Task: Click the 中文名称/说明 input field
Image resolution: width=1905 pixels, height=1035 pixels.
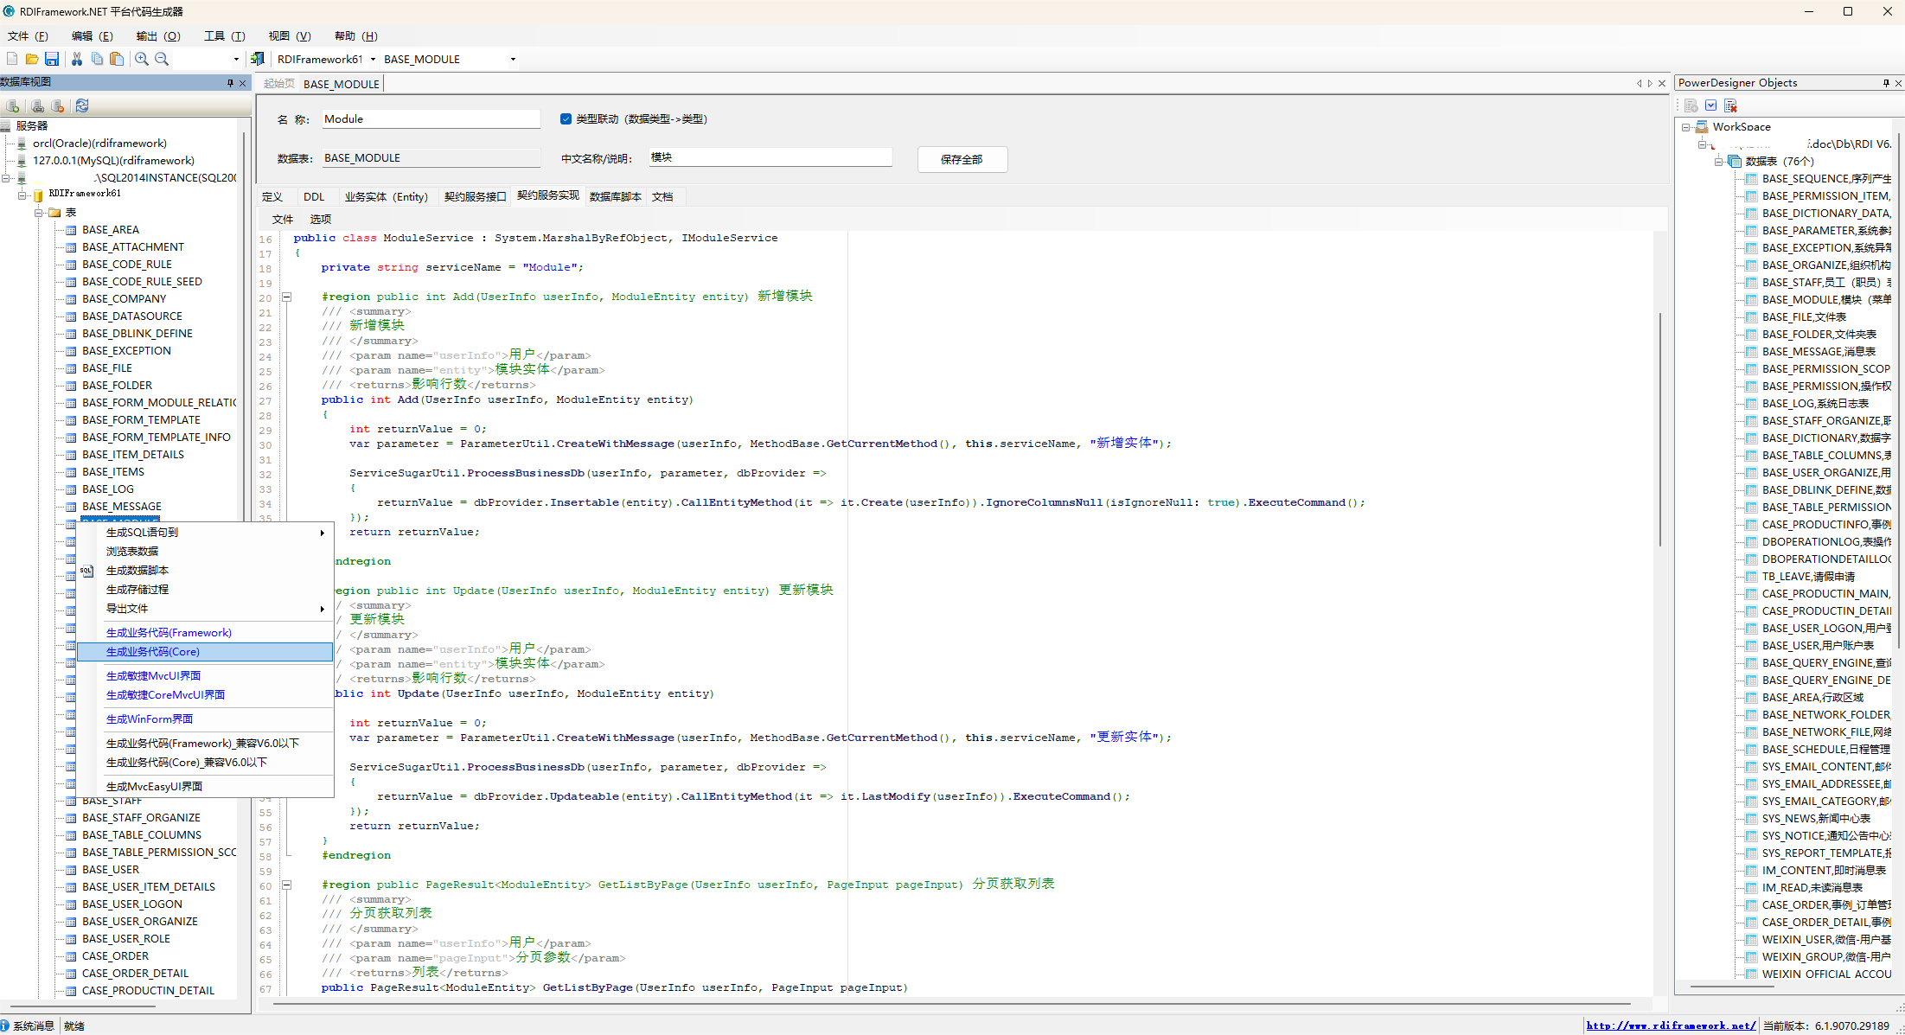Action: pos(770,157)
